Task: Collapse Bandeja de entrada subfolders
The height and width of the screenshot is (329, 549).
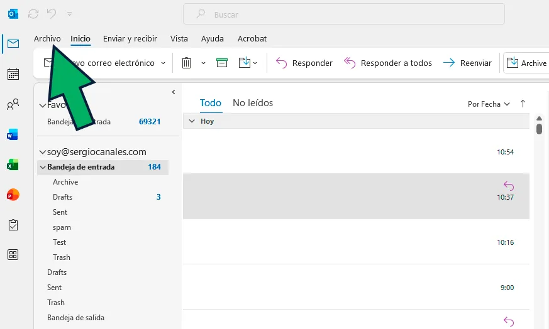Action: 43,167
